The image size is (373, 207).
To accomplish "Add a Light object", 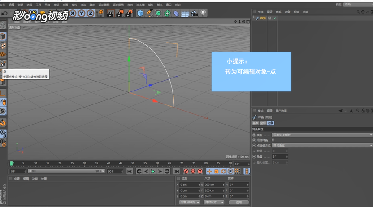I will pyautogui.click(x=203, y=13).
